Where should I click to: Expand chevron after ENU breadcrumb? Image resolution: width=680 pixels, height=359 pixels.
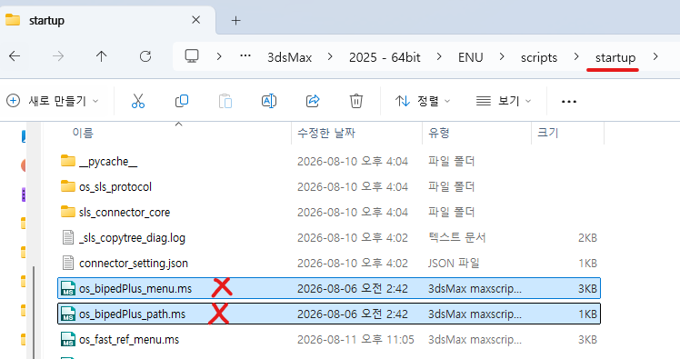502,56
